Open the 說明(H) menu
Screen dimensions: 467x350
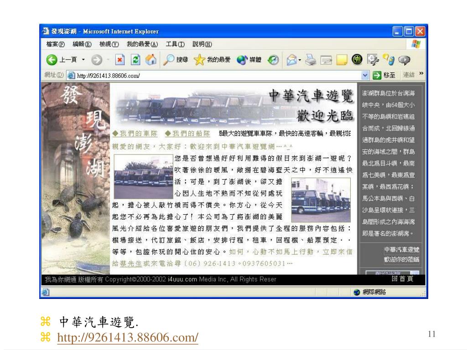point(202,44)
